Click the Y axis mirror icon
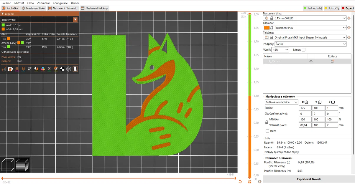This screenshot has height=184, width=355. 320,102
